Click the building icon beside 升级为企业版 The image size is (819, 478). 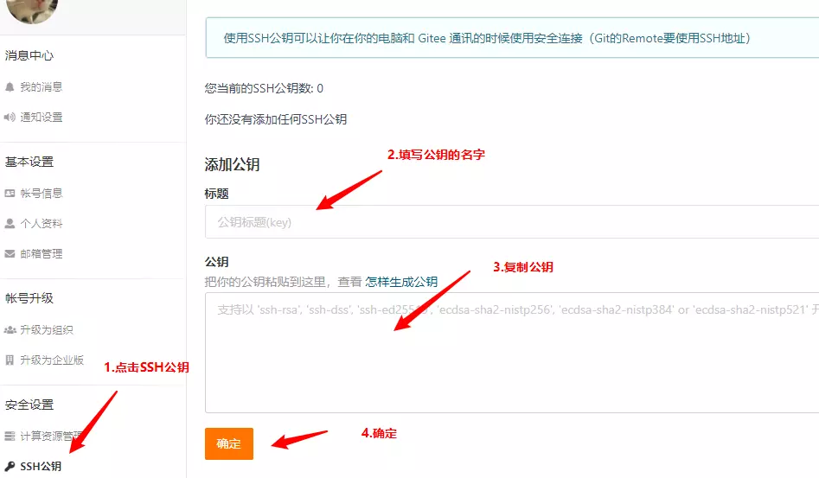pos(10,360)
